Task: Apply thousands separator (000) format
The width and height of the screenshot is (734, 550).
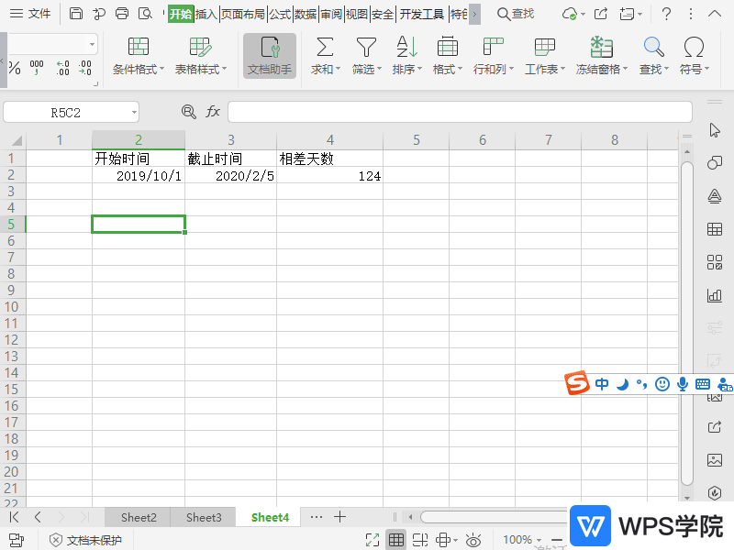Action: [x=37, y=68]
